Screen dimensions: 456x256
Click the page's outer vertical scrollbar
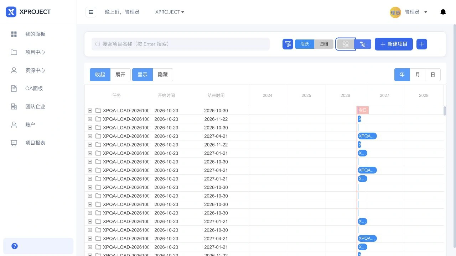tap(454, 136)
